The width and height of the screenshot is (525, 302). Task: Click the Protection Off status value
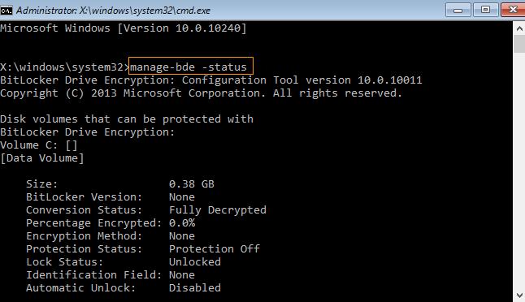215,248
